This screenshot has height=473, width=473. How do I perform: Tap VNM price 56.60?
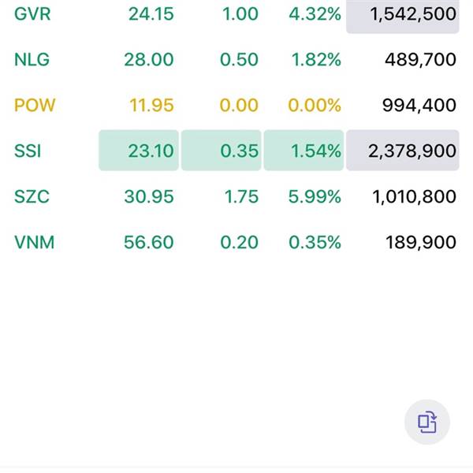[x=149, y=242]
